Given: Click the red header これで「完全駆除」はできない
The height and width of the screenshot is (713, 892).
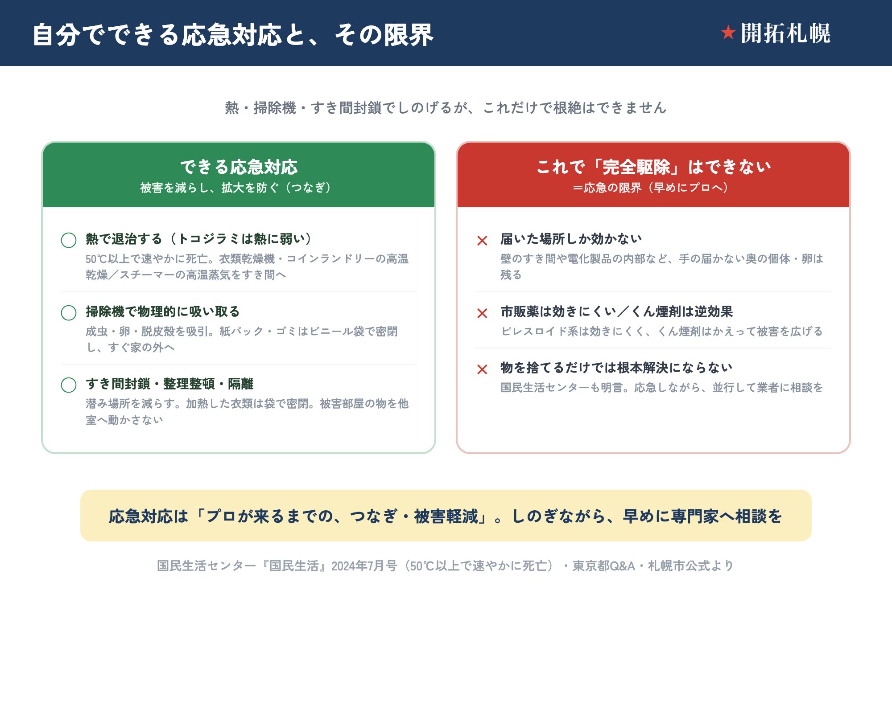Looking at the screenshot, I should click(x=653, y=167).
